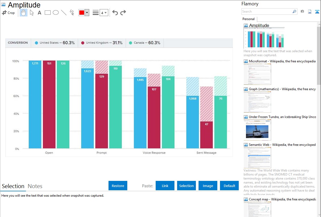The height and width of the screenshot is (217, 321).
Task: Click the Open axis label
Action: click(49, 153)
